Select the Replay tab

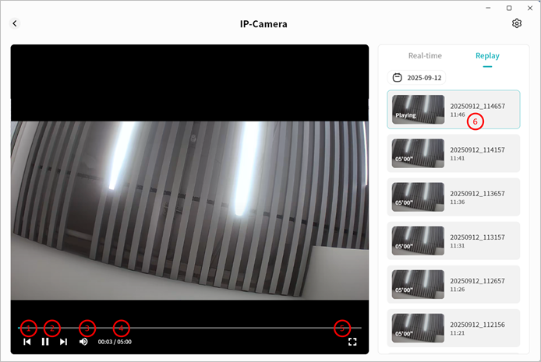[x=487, y=55]
